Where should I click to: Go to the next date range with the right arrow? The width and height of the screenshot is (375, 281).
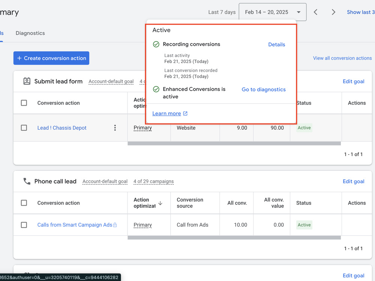tap(333, 12)
